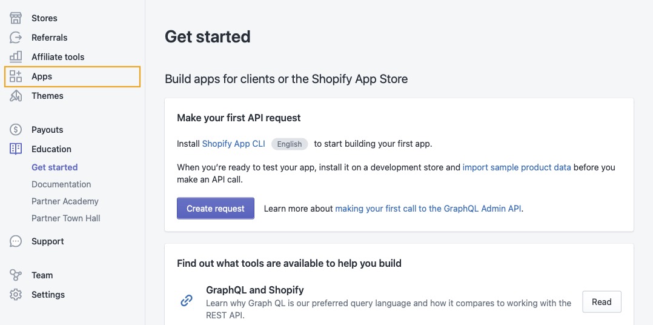
Task: Click the Themes brush icon
Action: 16,96
